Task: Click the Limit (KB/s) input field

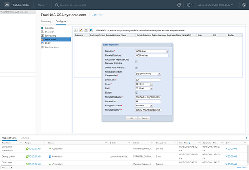Action: tap(148, 79)
